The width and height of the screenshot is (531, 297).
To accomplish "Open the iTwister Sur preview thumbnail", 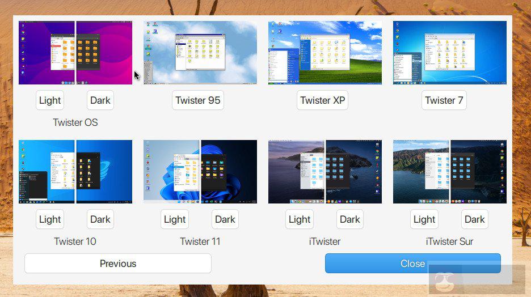I will tap(450, 172).
